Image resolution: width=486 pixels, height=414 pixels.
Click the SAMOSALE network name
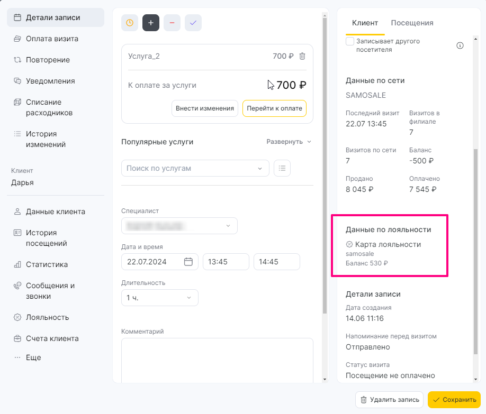(x=366, y=95)
